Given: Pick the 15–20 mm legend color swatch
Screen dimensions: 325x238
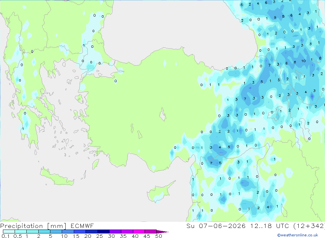Looking at the screenshot, I should pos(80,232).
